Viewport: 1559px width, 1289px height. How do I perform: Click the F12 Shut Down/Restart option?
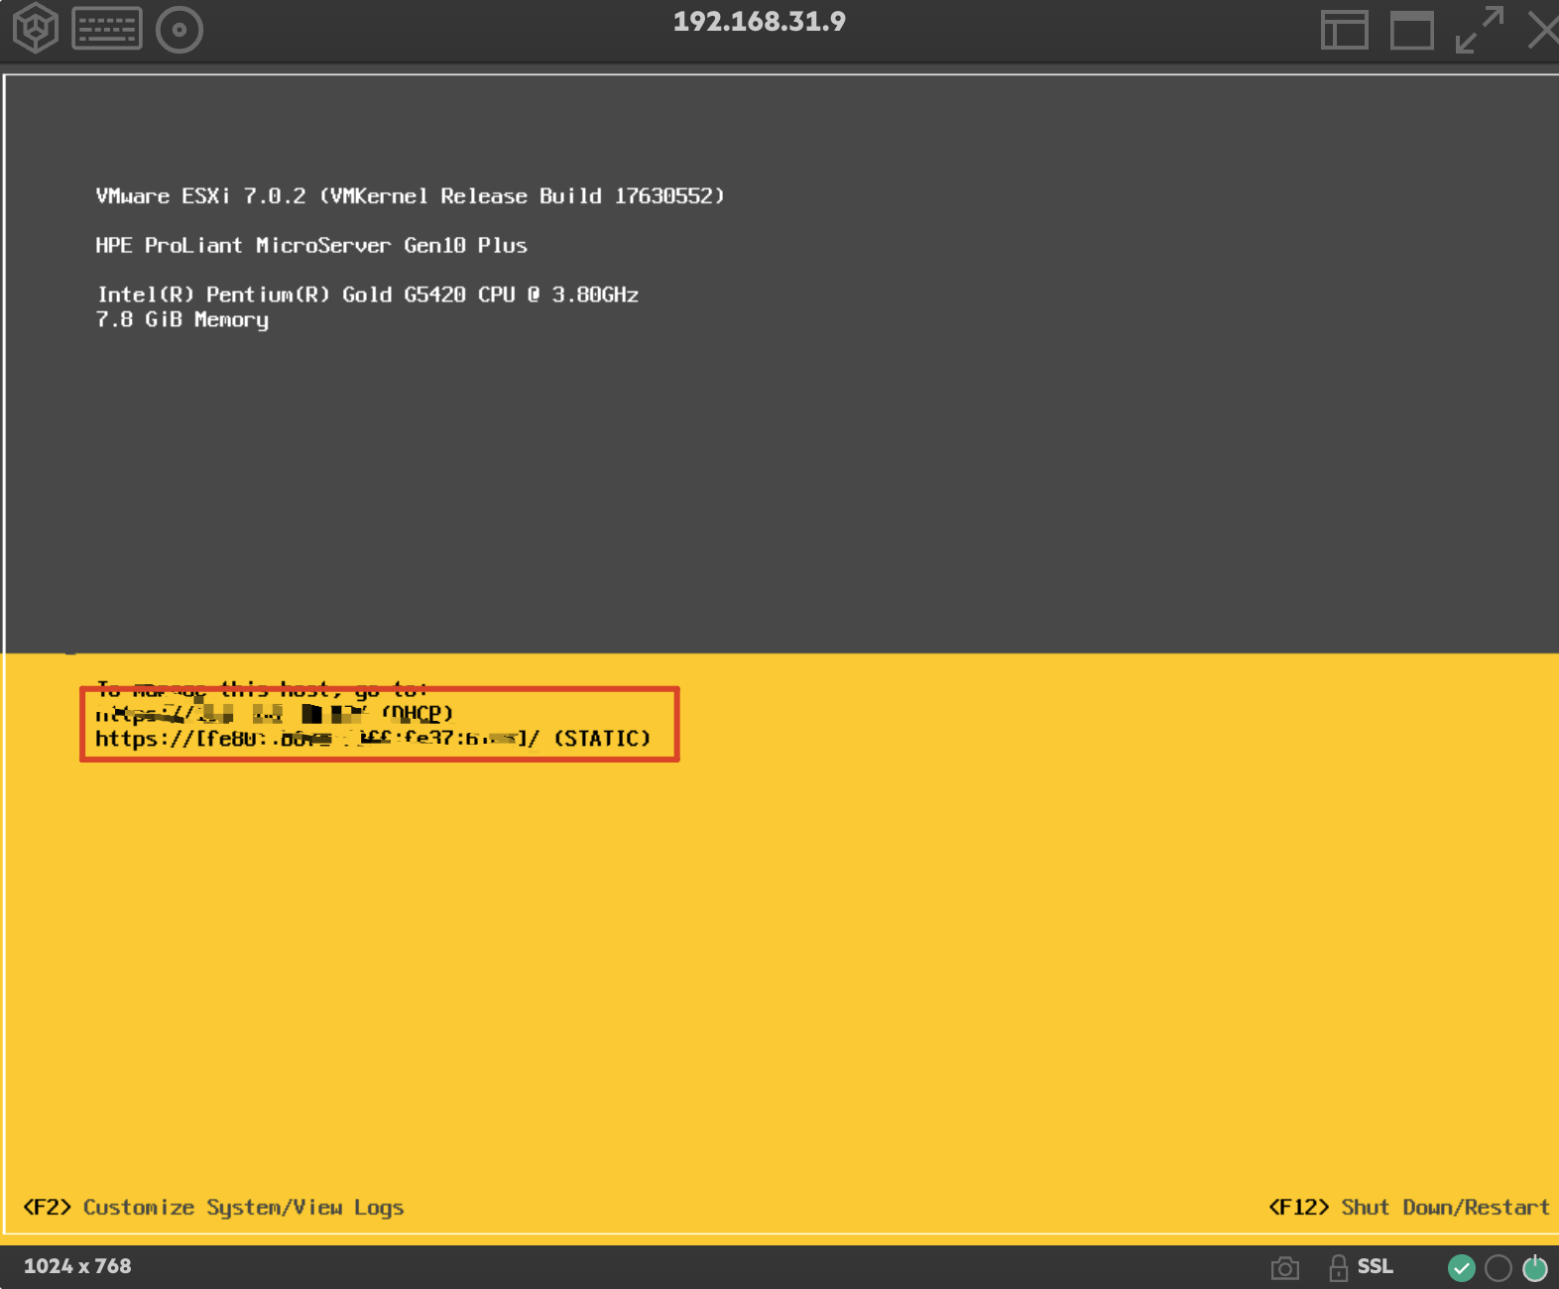tap(1408, 1208)
